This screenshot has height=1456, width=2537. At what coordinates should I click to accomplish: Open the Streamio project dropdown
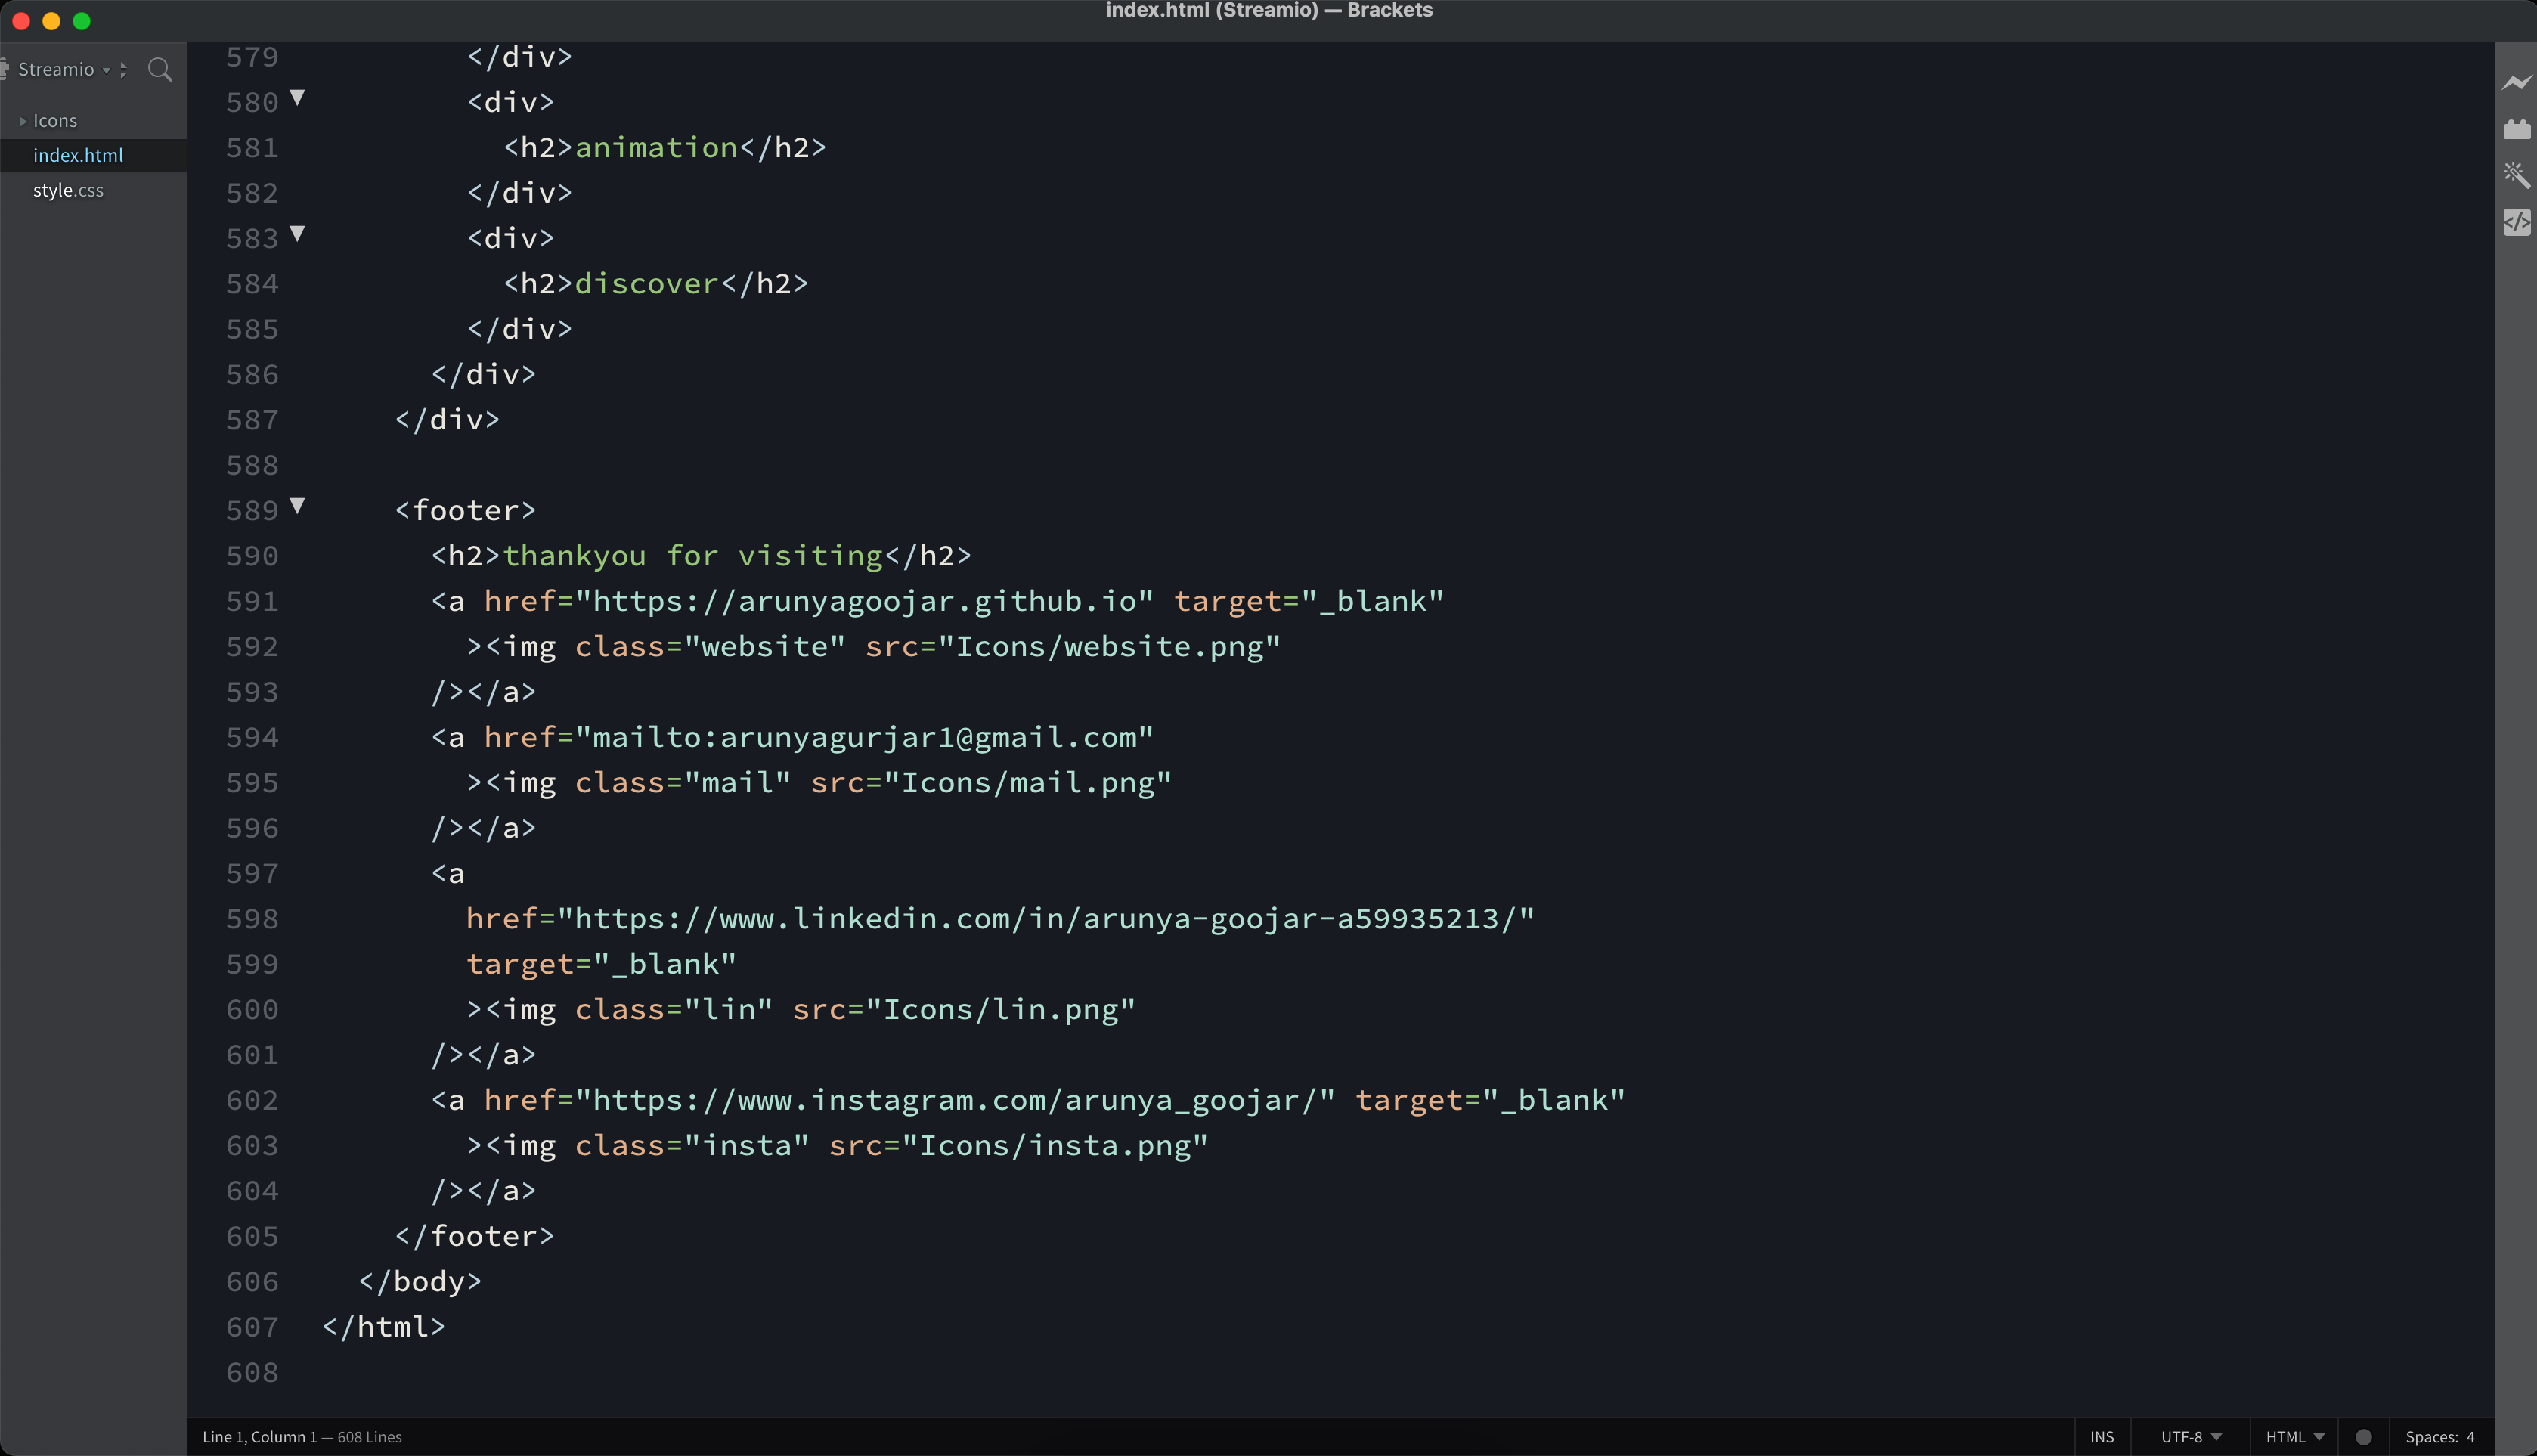click(108, 70)
